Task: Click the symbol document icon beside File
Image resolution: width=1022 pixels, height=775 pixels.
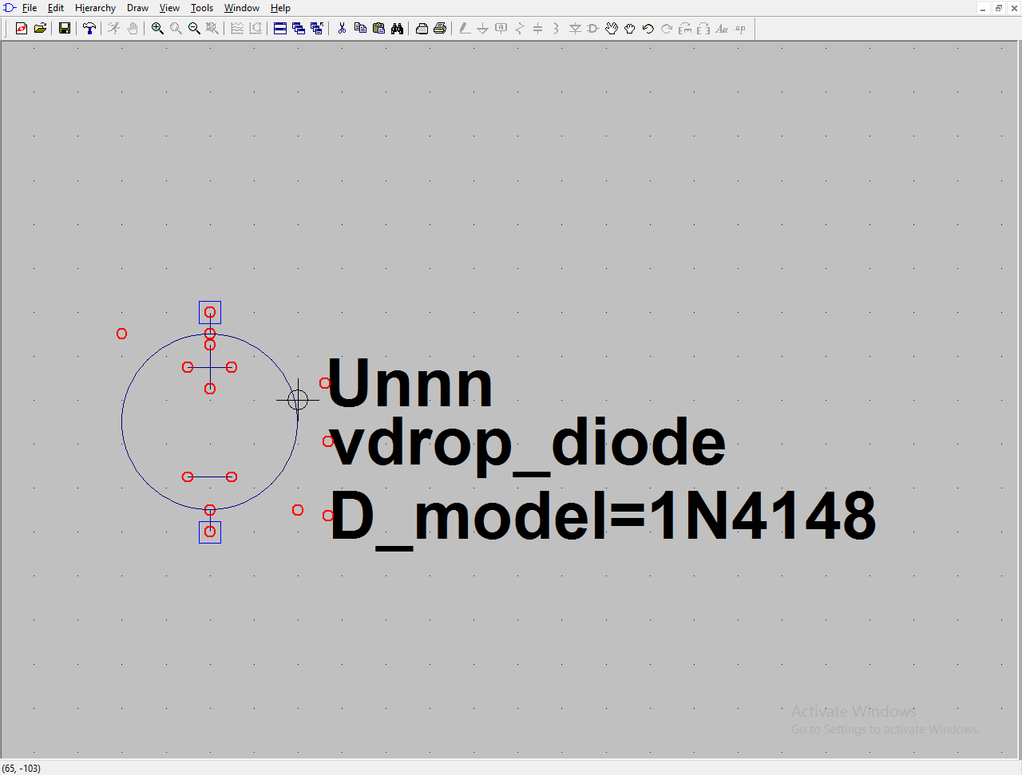Action: pyautogui.click(x=10, y=8)
